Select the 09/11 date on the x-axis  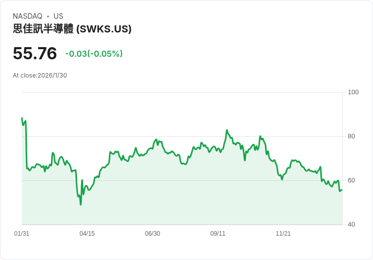[x=218, y=234]
